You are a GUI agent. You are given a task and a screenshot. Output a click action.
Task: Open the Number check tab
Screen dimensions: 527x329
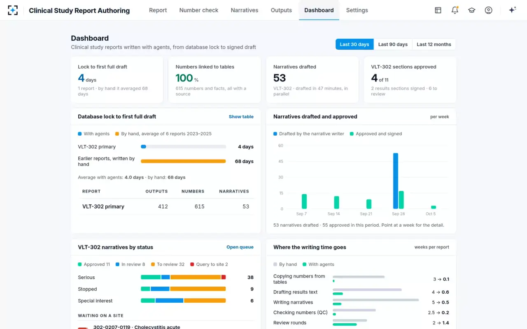199,10
